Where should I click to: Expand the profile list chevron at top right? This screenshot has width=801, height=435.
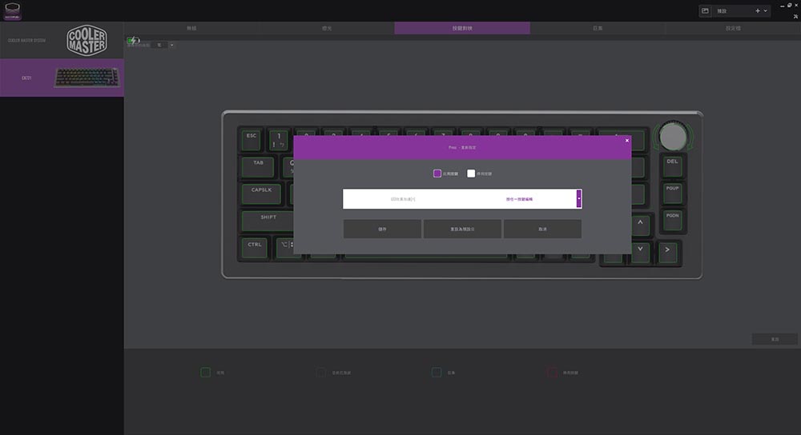point(765,10)
